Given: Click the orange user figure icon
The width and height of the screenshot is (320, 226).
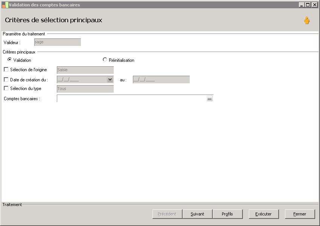Looking at the screenshot, I should coord(306,20).
